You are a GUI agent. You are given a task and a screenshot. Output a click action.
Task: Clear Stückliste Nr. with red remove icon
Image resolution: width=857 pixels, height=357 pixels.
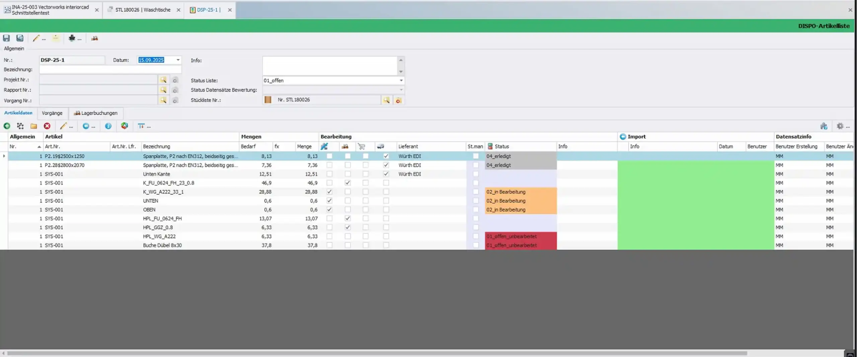coord(398,100)
